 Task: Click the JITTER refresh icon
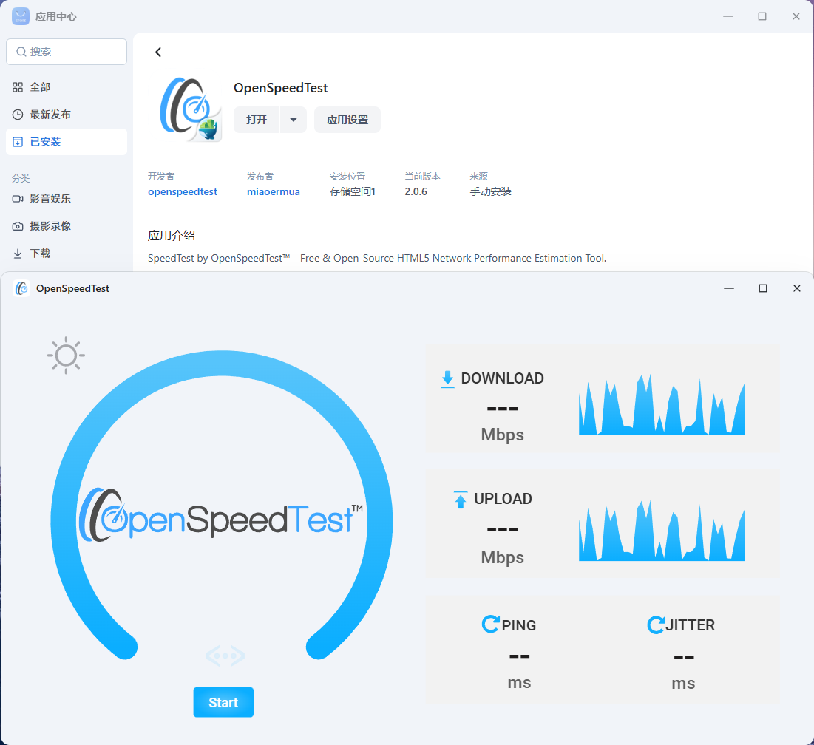tap(656, 624)
